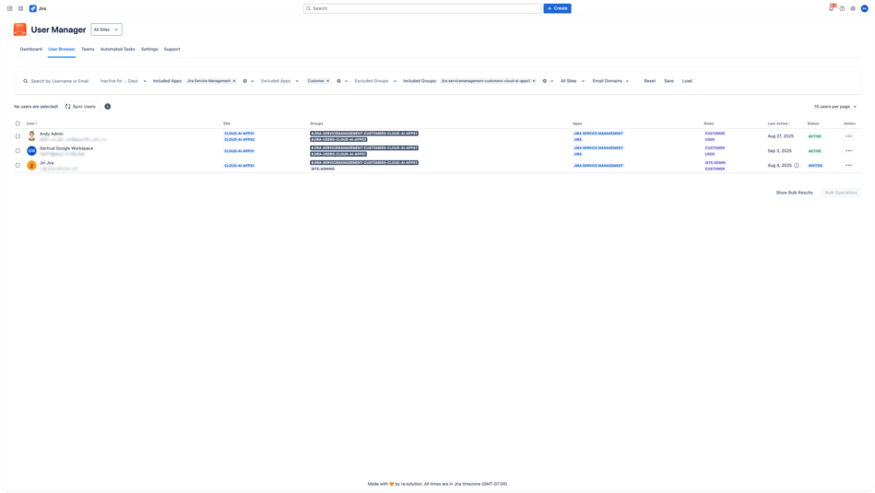The height and width of the screenshot is (493, 875).
Task: Open the action menu for Gertrud Google Workspace
Action: point(849,150)
